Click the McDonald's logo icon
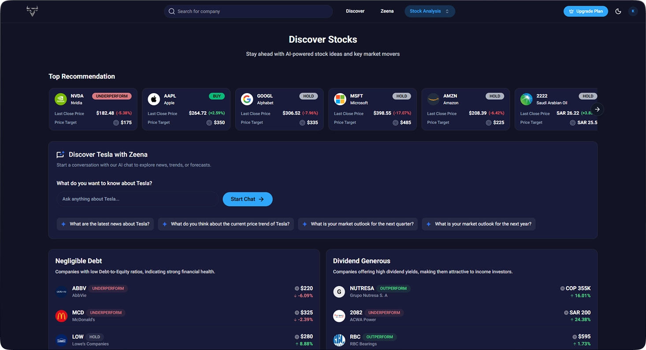Screen dimensions: 646x350 coord(61,316)
